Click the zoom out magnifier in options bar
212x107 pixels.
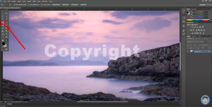(x=10, y=5)
